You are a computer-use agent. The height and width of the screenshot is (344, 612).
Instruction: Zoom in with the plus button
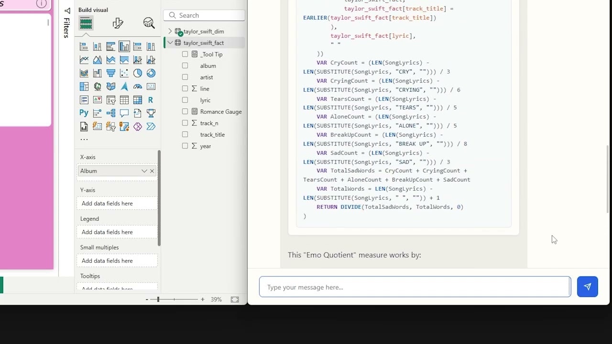203,299
